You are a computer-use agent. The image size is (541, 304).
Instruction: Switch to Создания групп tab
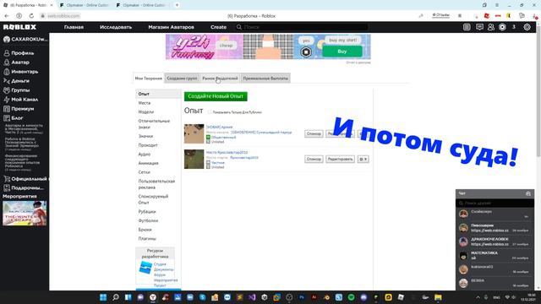(x=182, y=79)
